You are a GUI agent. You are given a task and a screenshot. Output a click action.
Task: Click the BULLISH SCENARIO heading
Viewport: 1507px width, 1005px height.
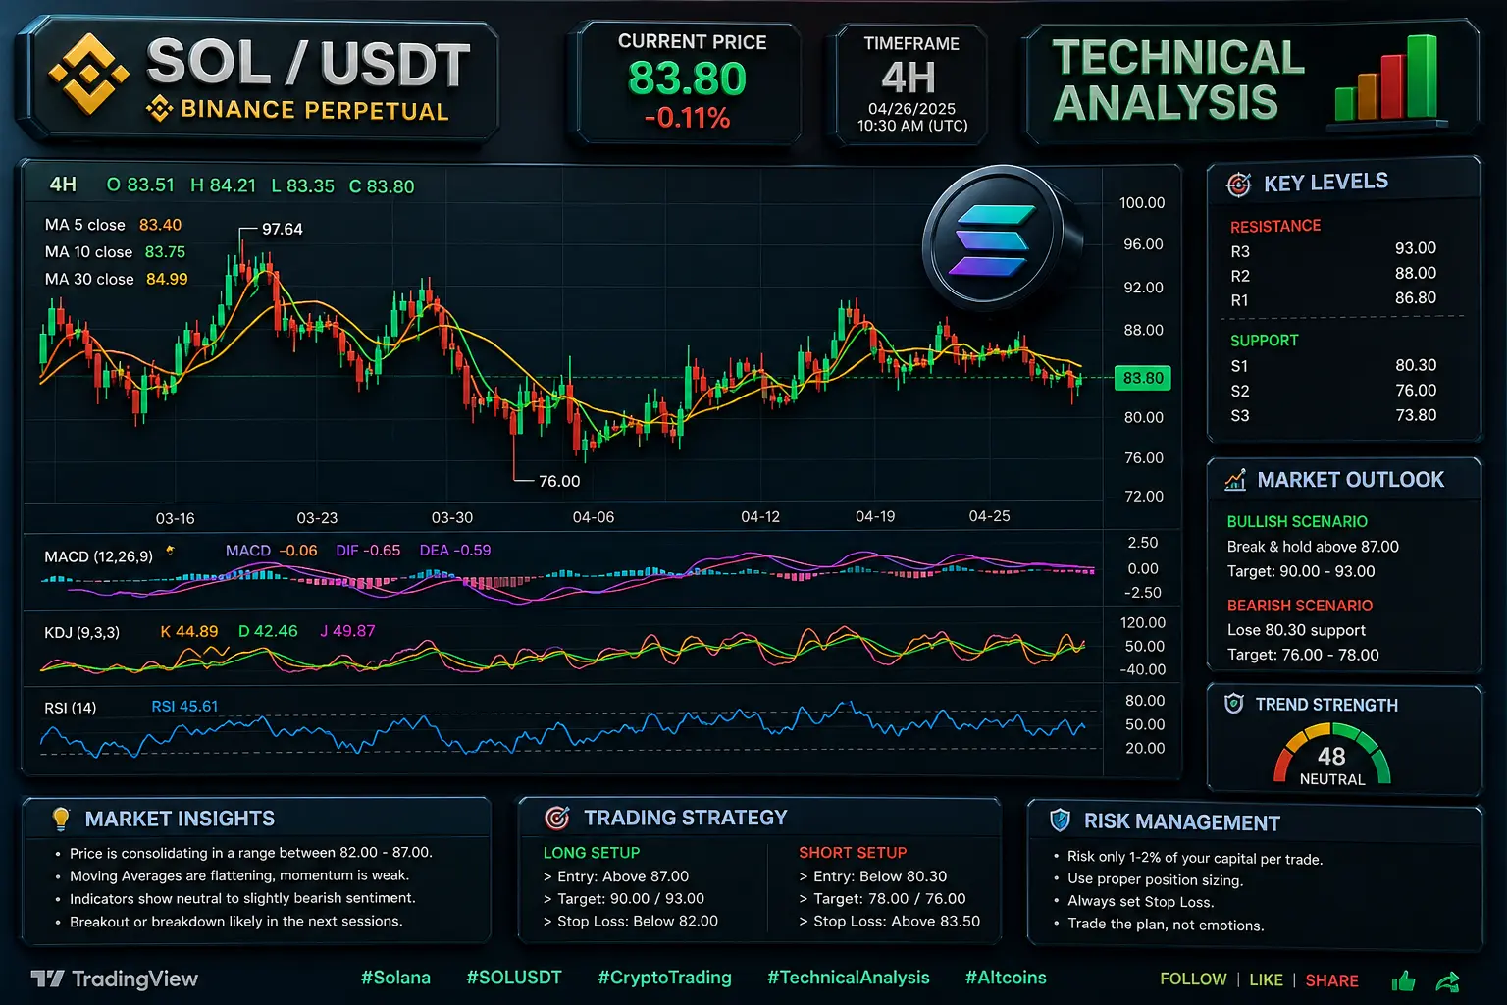coord(1297,522)
